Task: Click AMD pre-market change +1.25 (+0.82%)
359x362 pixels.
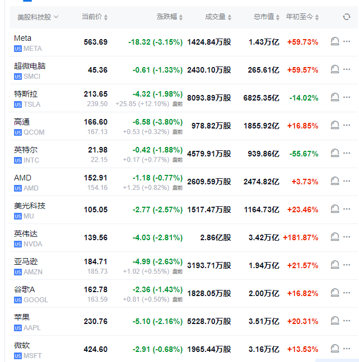Action: tap(146, 188)
